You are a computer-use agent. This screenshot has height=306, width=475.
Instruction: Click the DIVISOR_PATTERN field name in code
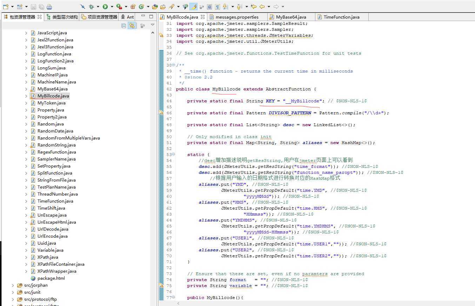coord(290,113)
